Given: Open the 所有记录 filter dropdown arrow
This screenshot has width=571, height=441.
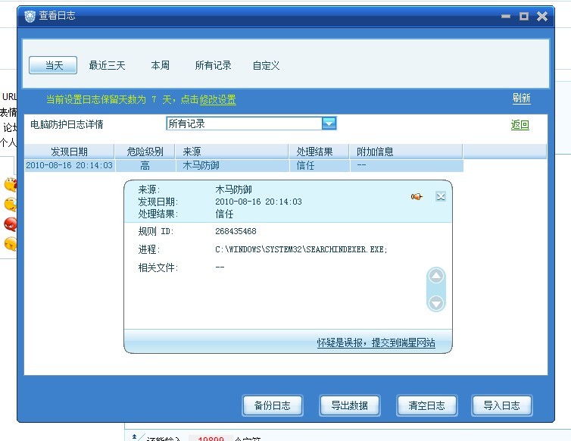Looking at the screenshot, I should pyautogui.click(x=329, y=124).
